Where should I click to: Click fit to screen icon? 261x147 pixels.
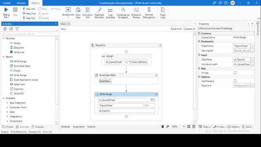click(x=188, y=127)
